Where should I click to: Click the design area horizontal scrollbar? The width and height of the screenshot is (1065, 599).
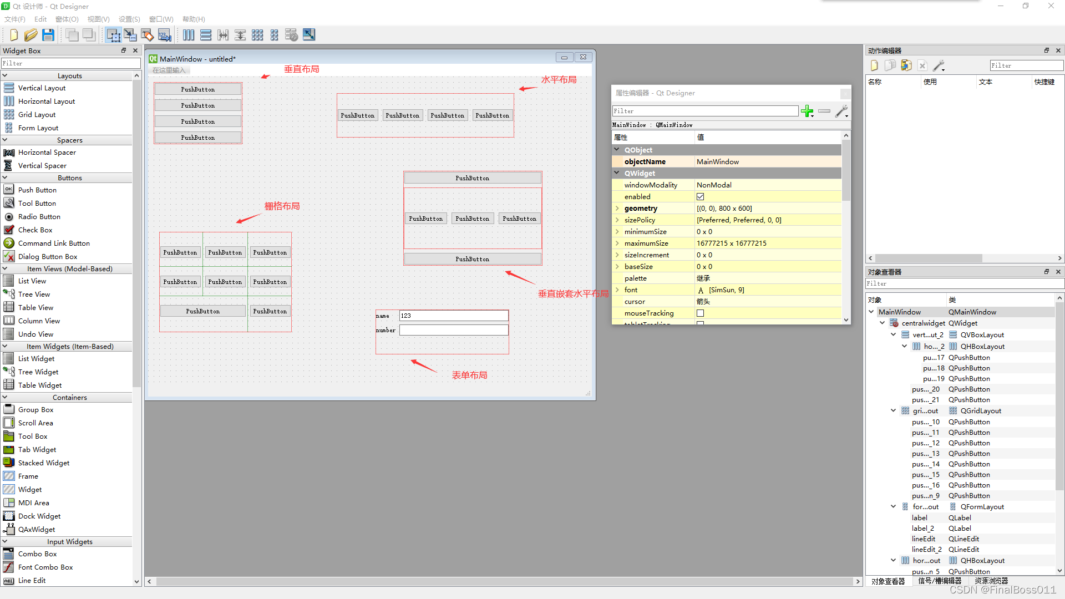point(503,581)
